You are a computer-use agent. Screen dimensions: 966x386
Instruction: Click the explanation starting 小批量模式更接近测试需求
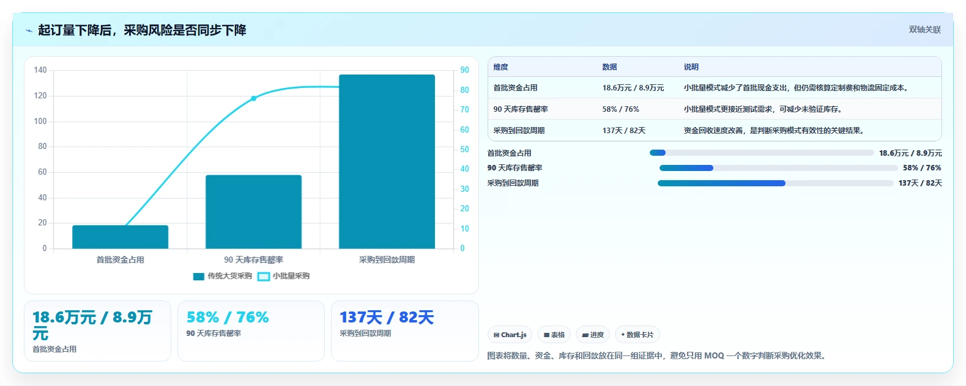pyautogui.click(x=764, y=109)
